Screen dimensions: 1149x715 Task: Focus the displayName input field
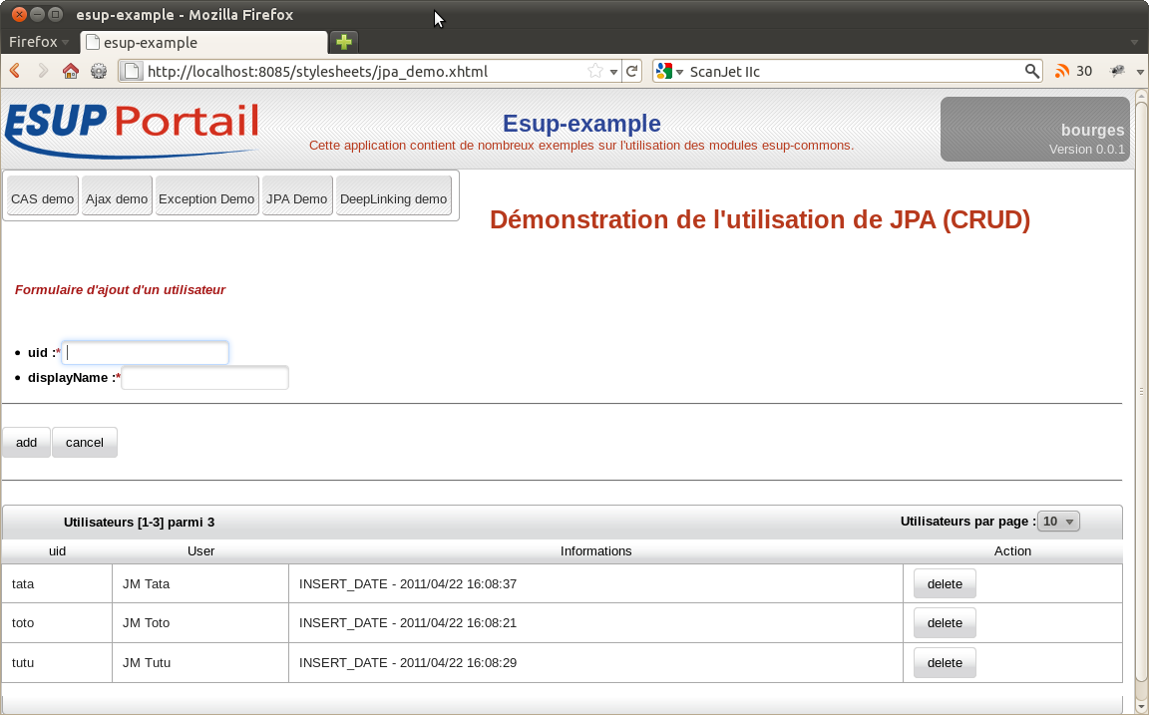pos(204,378)
